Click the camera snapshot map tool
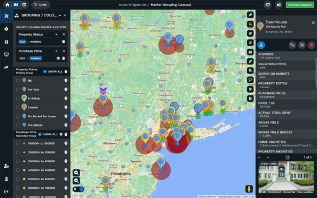This screenshot has height=198, width=317. [250, 52]
